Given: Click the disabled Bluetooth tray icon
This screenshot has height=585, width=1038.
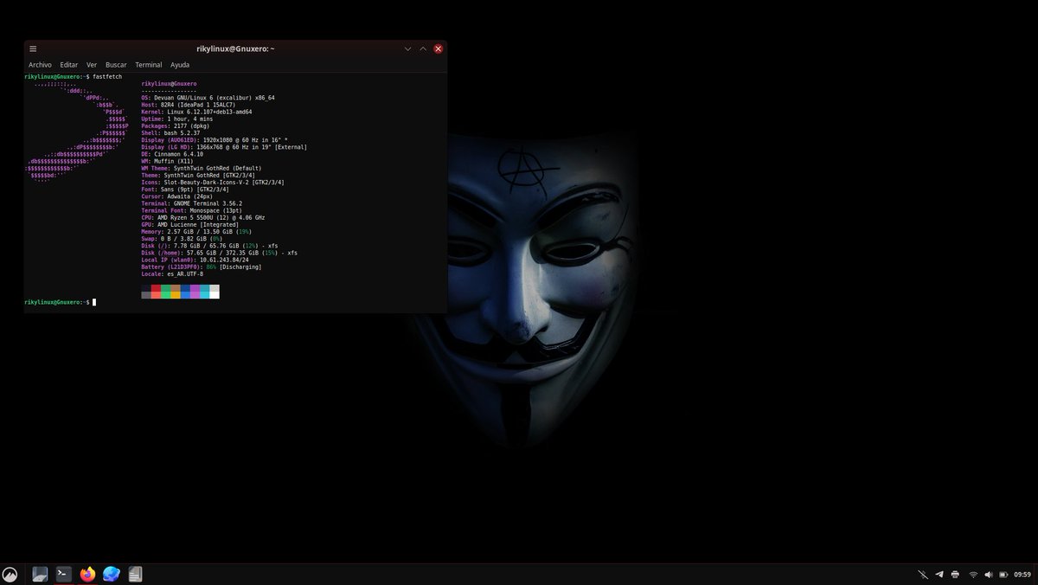Looking at the screenshot, I should 923,575.
